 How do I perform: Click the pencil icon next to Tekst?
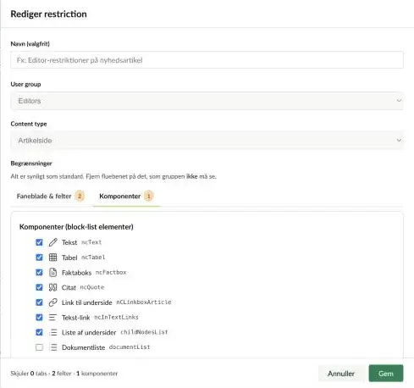click(x=52, y=242)
